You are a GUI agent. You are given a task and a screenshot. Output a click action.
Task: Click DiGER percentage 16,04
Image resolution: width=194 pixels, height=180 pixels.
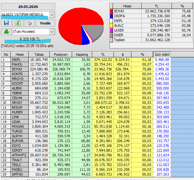(x=182, y=35)
